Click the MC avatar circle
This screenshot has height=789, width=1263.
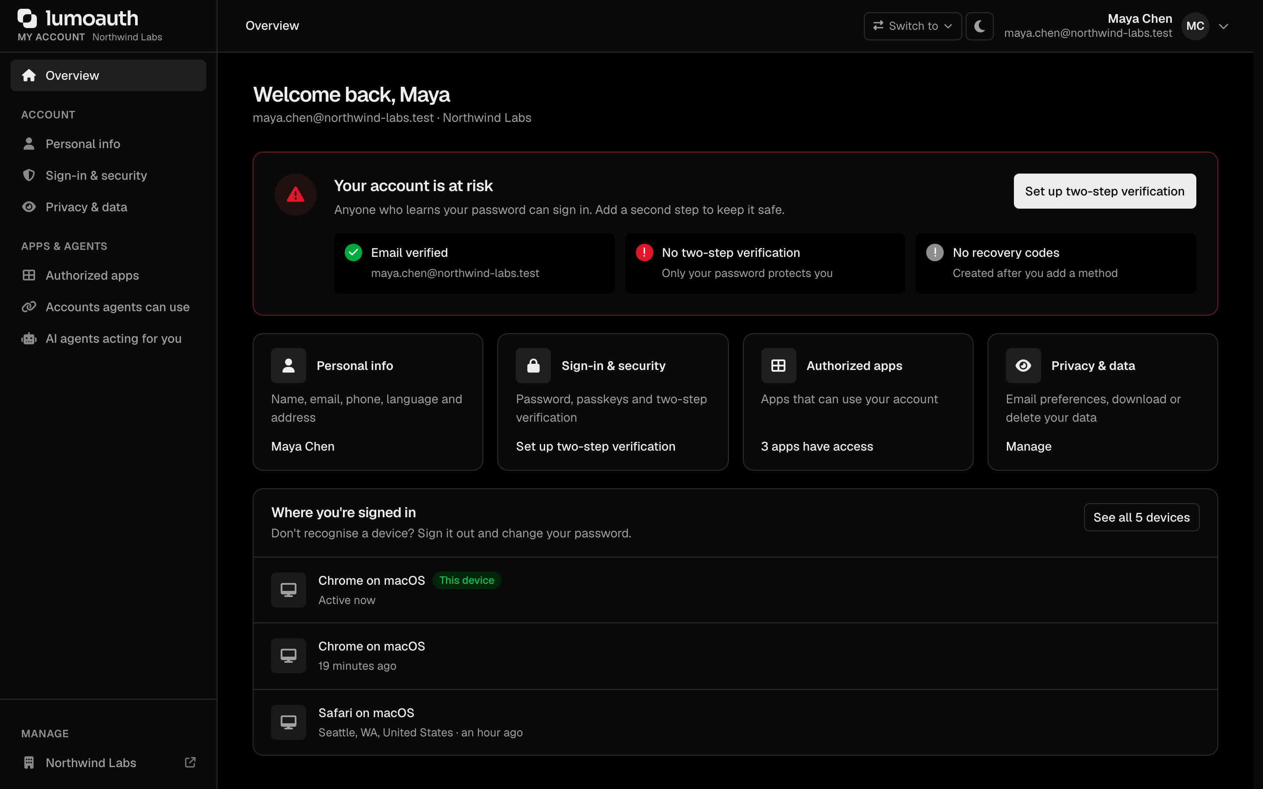pos(1195,26)
